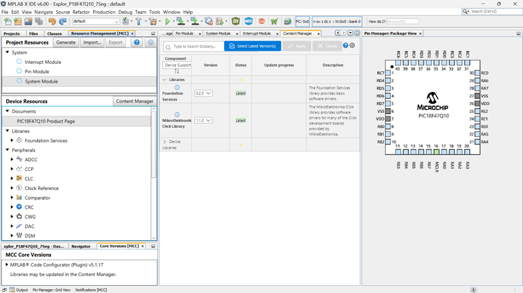The image size is (523, 293).
Task: Launch the MCC Code Configurator icon
Action: coord(248,22)
